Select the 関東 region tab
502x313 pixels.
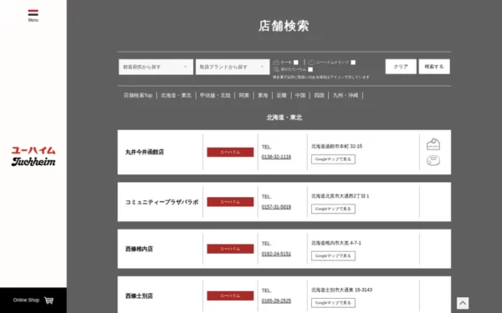click(x=244, y=95)
